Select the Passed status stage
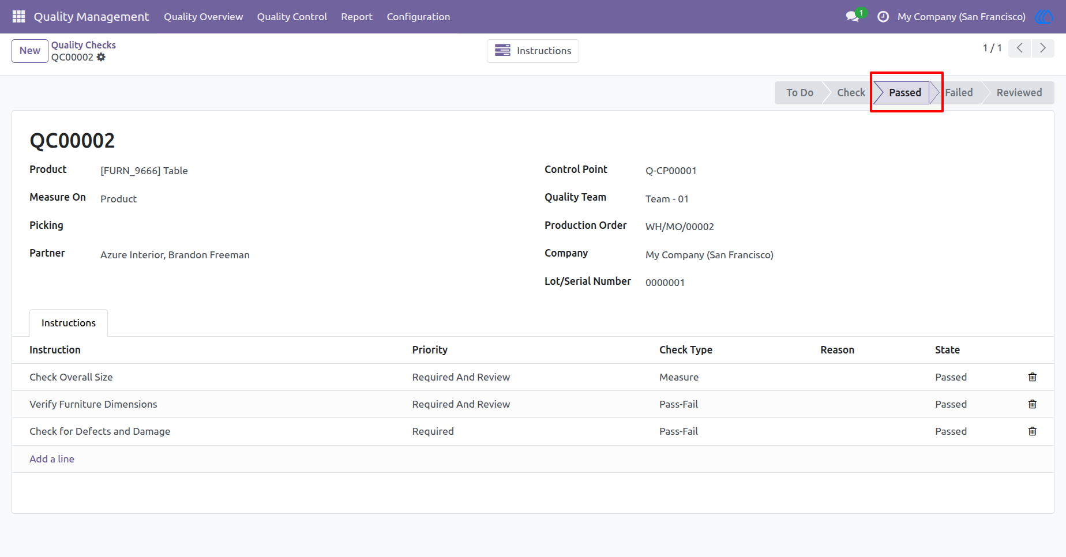This screenshot has width=1066, height=557. point(904,93)
